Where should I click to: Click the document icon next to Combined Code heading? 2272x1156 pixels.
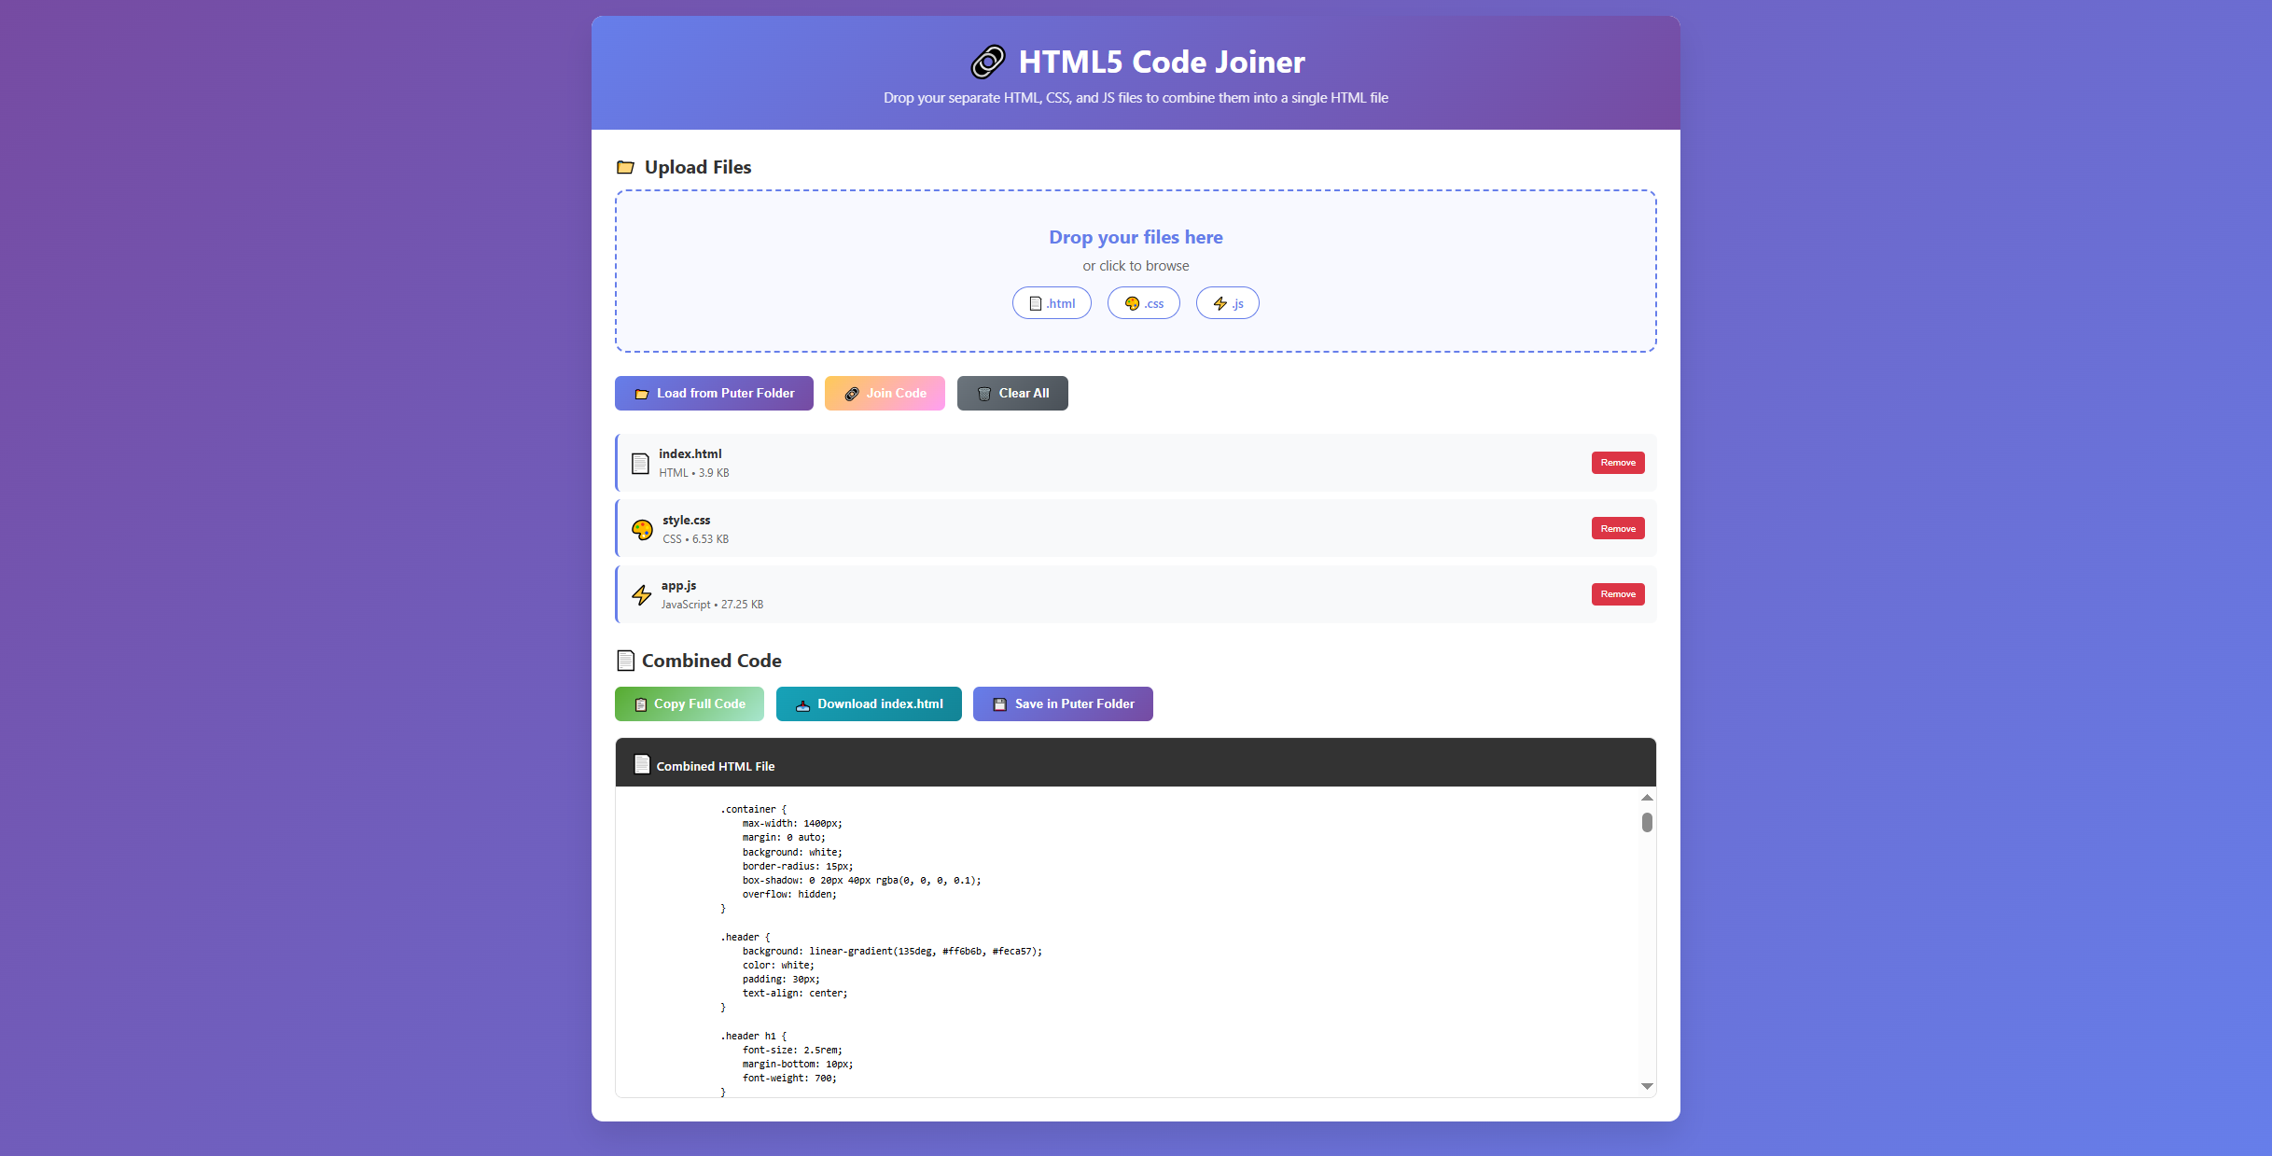click(x=625, y=660)
